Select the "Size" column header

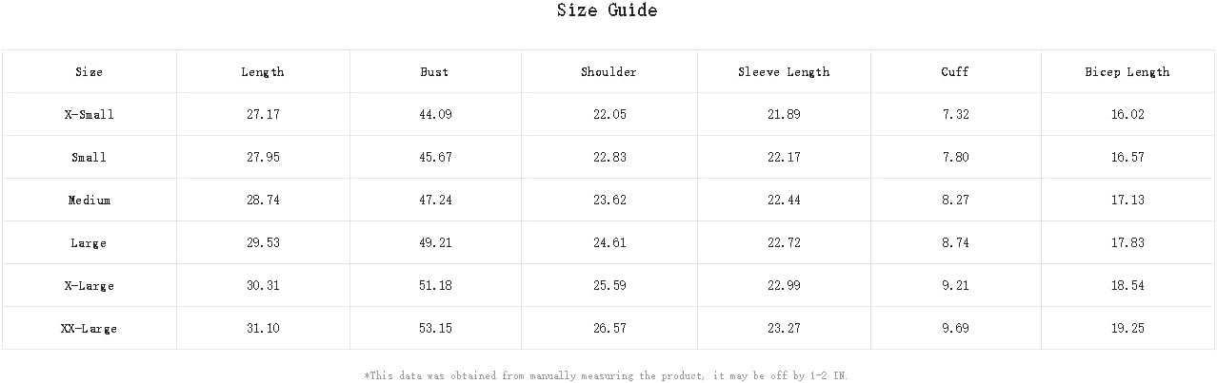point(89,72)
